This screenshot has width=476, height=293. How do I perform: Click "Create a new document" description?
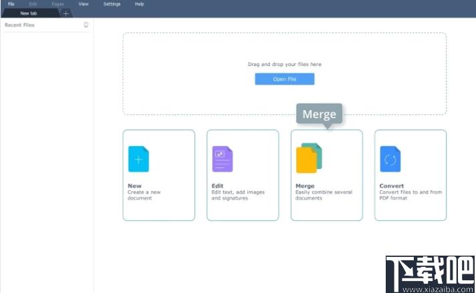144,195
